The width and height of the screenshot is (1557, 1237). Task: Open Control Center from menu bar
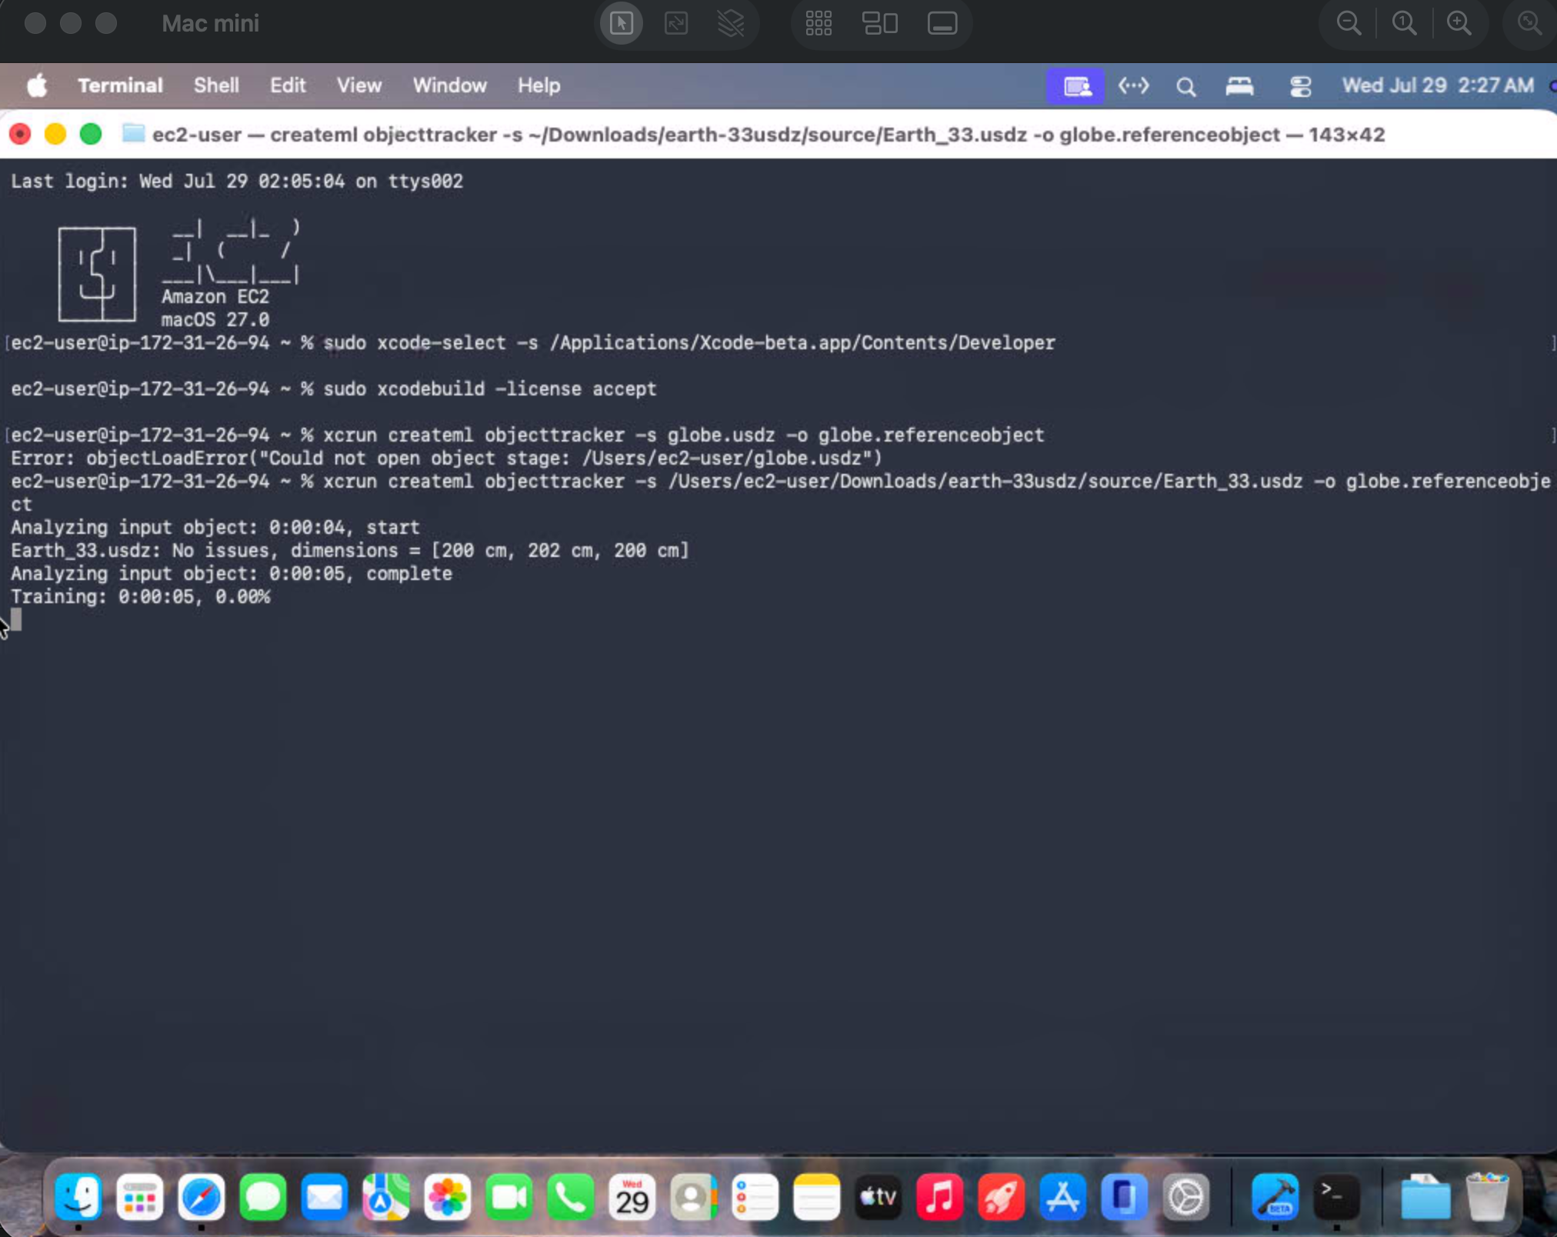tap(1300, 86)
